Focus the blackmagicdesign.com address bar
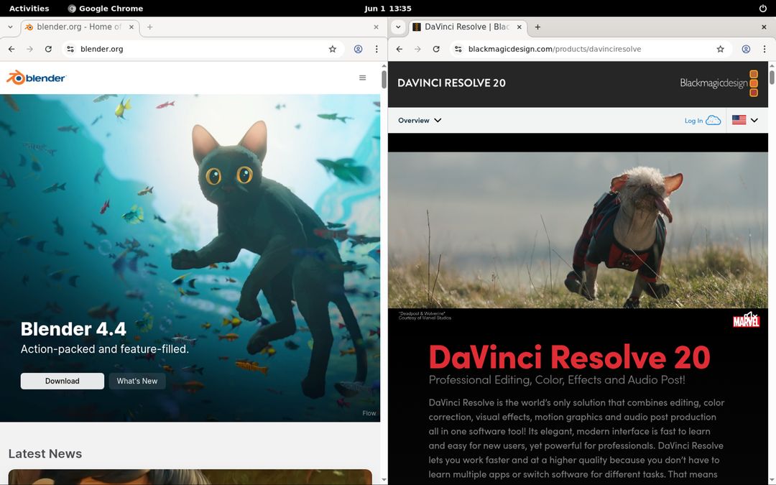 click(591, 49)
